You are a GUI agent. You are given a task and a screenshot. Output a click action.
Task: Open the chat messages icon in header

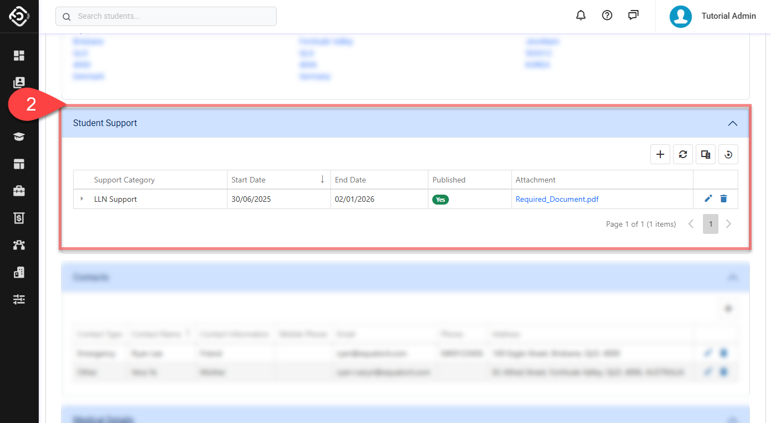pyautogui.click(x=633, y=15)
